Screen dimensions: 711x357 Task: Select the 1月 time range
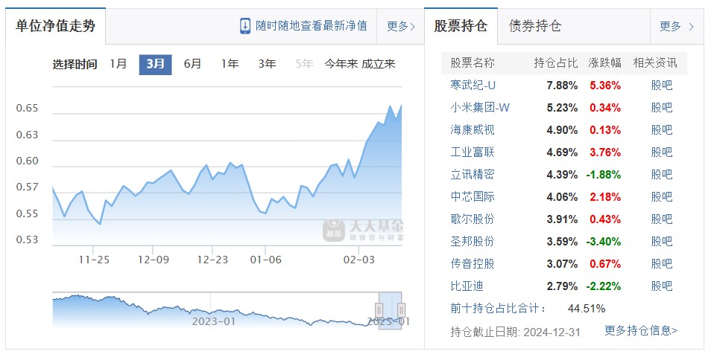(x=118, y=64)
